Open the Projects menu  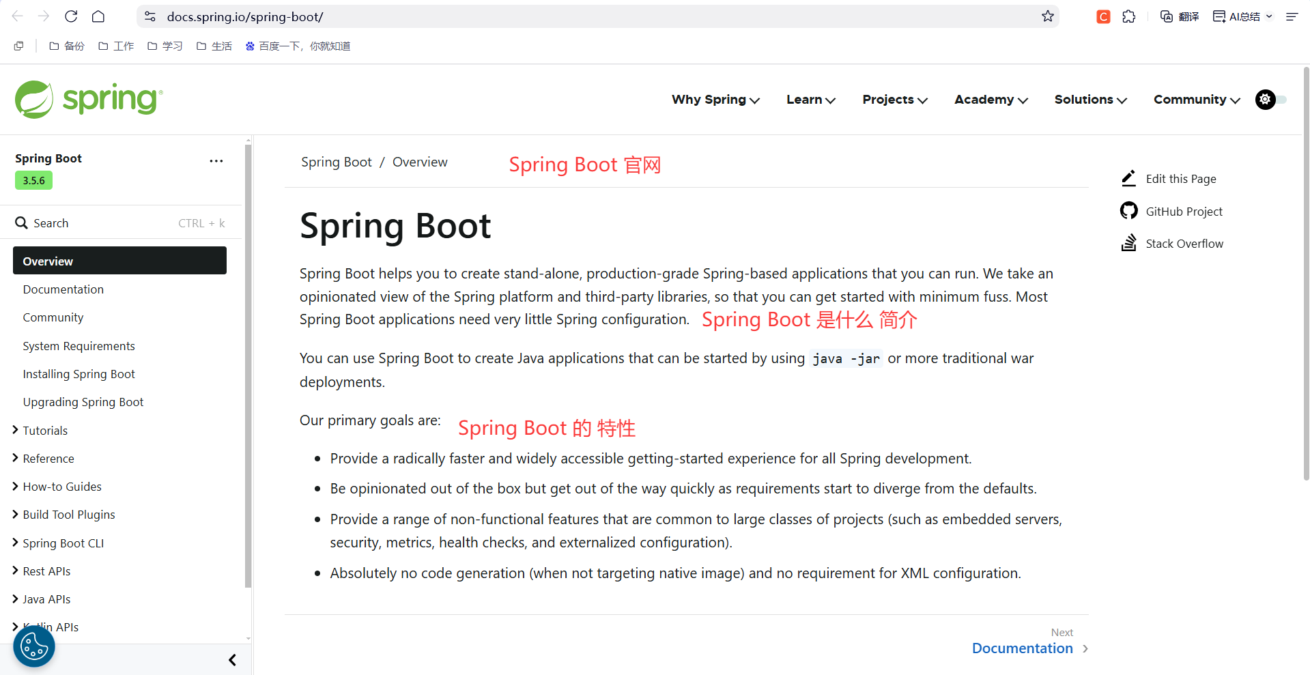pos(895,100)
